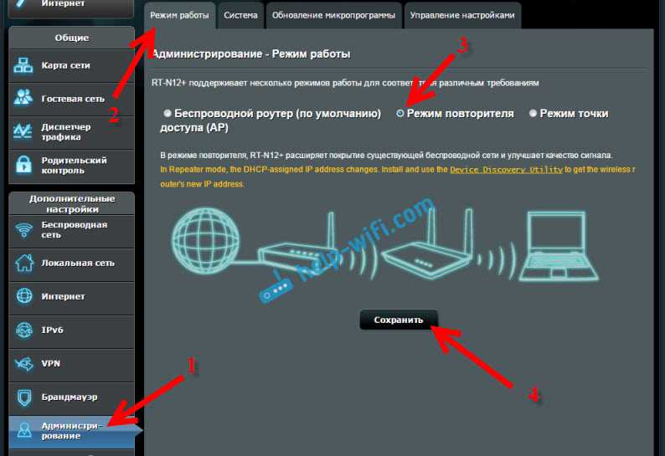The height and width of the screenshot is (456, 665).
Task: Click the parental control padlock icon
Action: point(23,165)
